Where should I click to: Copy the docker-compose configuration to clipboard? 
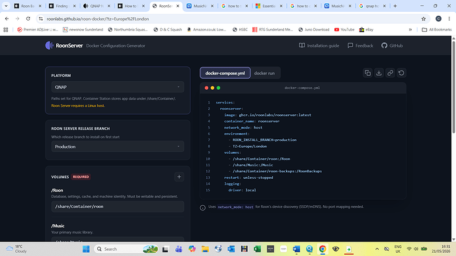pos(367,73)
